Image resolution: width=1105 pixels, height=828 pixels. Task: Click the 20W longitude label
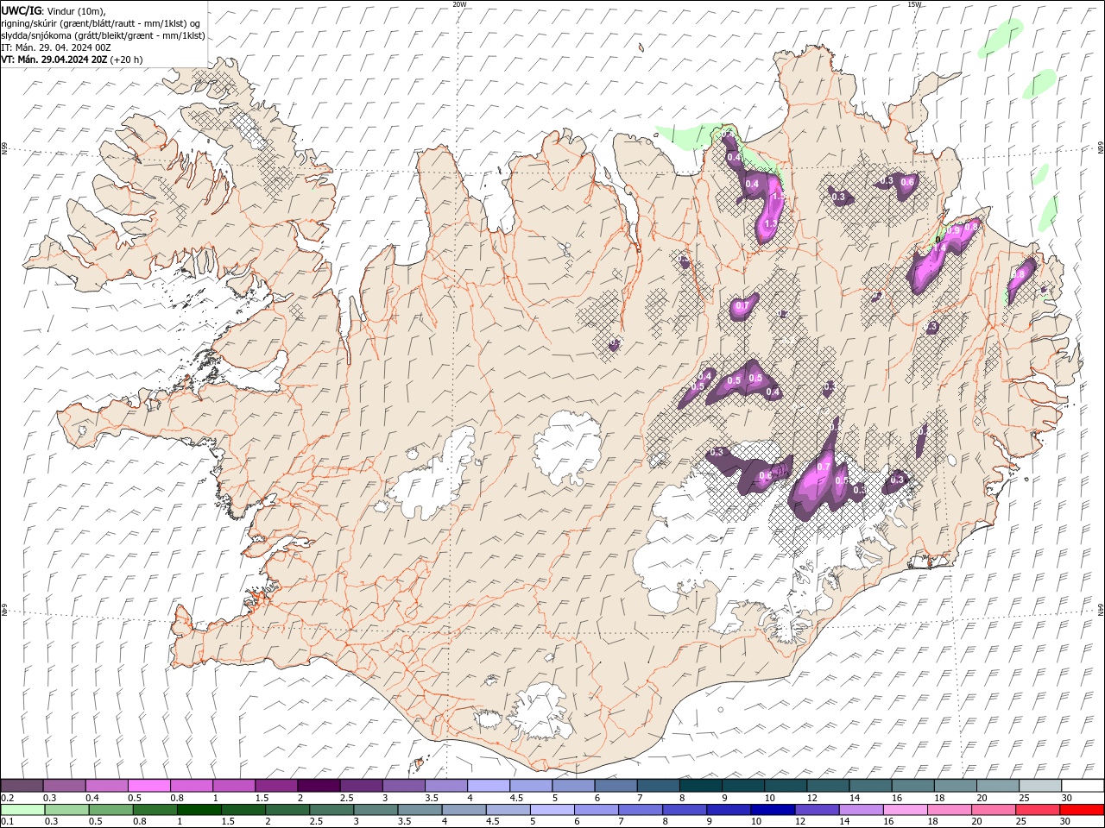(459, 4)
